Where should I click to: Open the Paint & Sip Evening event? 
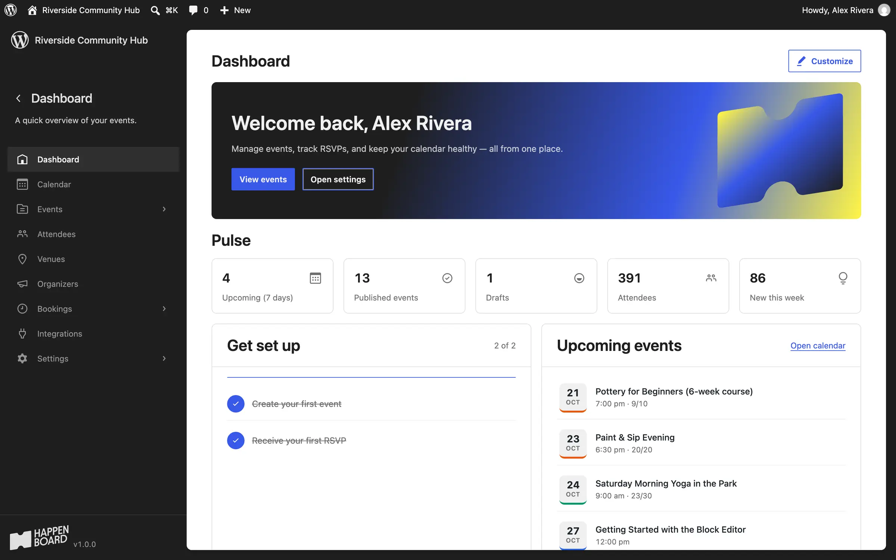click(635, 437)
